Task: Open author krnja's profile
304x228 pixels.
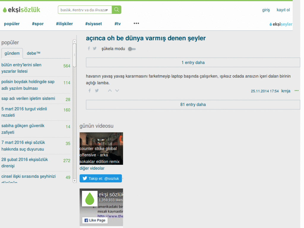Action: (286, 91)
